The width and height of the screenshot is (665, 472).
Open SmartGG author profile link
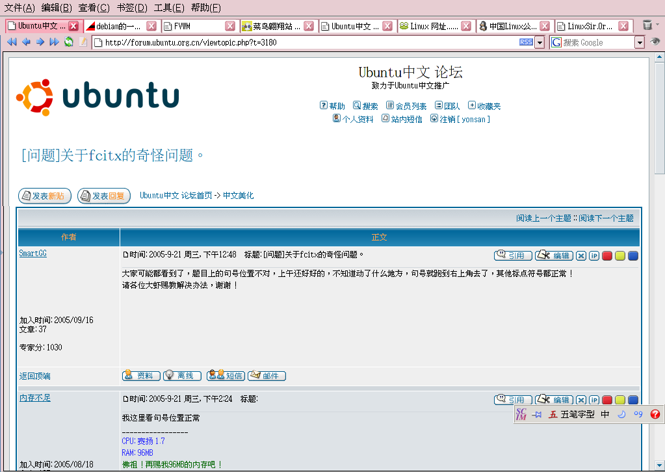[x=33, y=253]
